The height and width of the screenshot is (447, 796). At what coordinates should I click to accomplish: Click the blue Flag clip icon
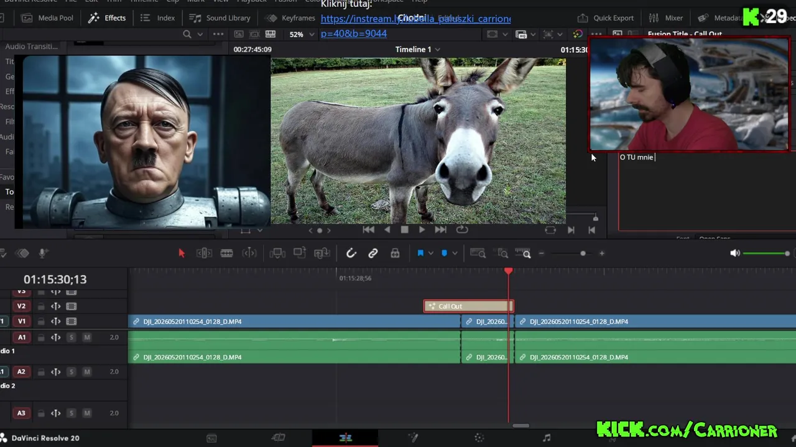[420, 253]
